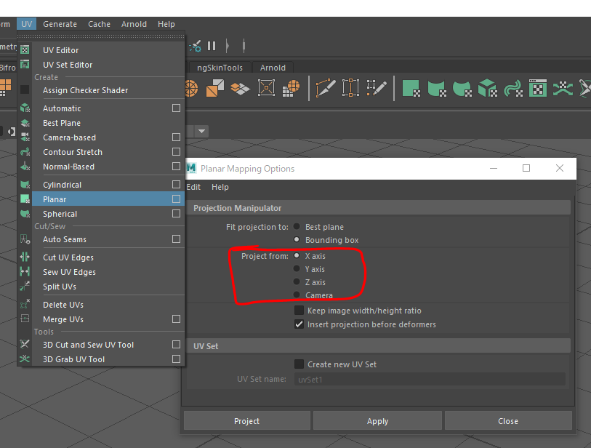
Task: Click the Close button in the dialog
Action: tap(508, 421)
